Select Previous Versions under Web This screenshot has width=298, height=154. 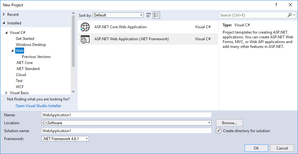point(36,57)
